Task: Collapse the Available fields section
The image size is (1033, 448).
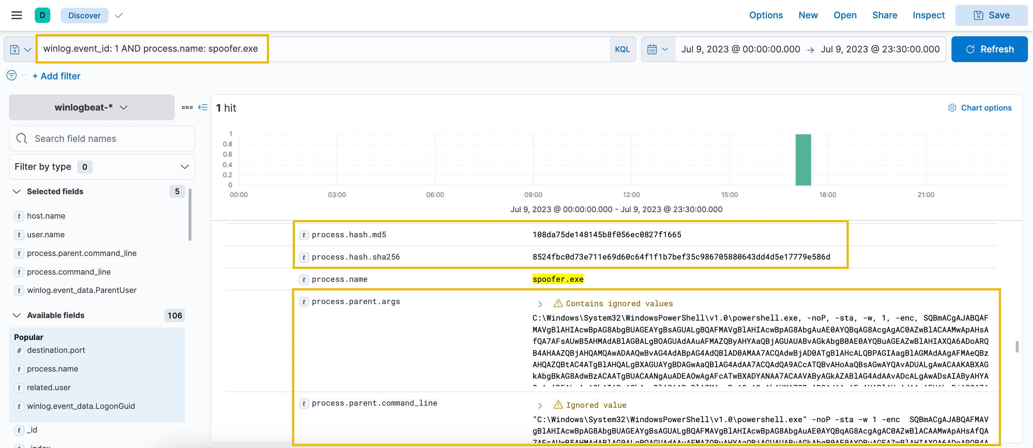Action: pyautogui.click(x=17, y=316)
